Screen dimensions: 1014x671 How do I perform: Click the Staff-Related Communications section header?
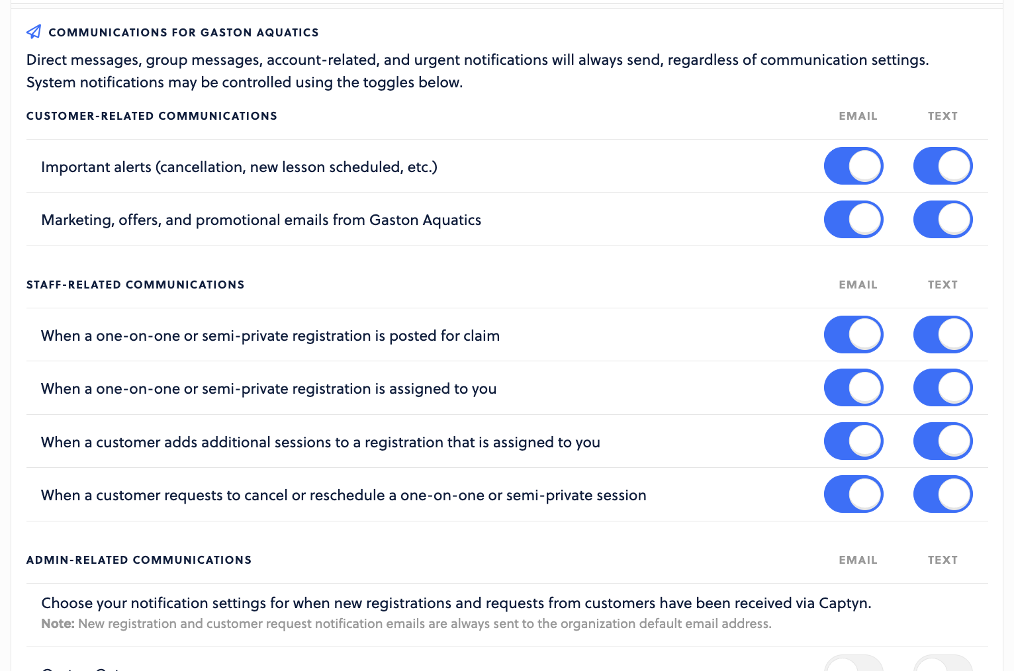[x=135, y=285]
